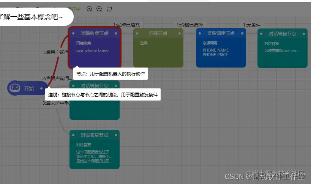
Task: Click 对话答复 subtitle above 为您推荐 text
Action: [x=272, y=44]
